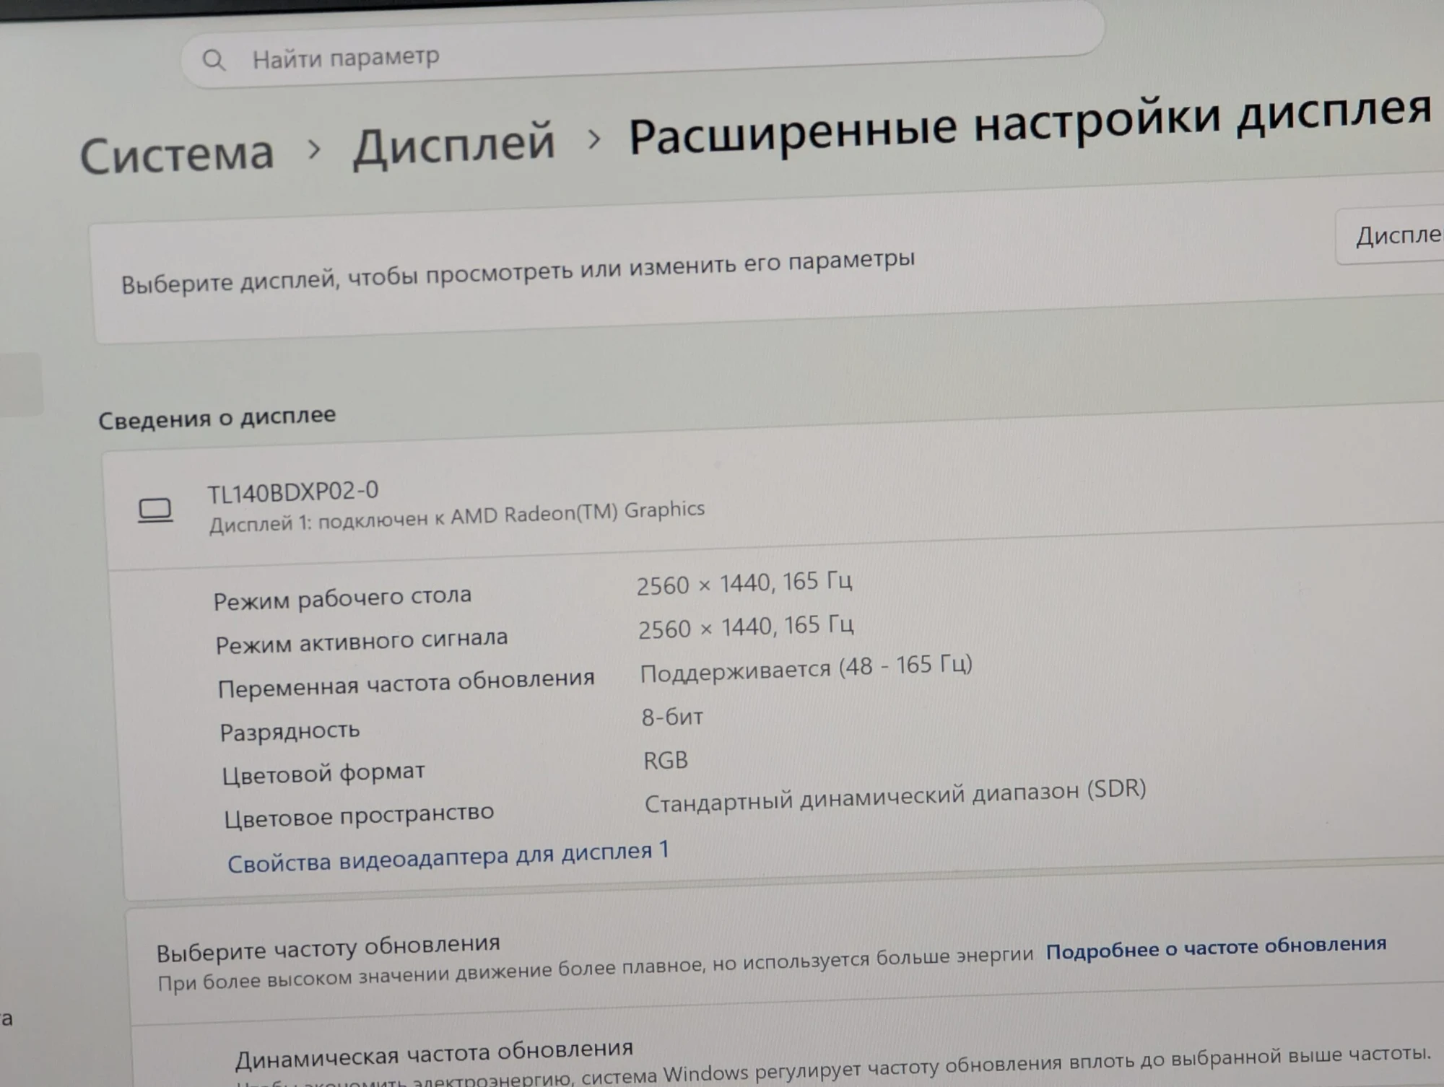Image resolution: width=1444 pixels, height=1087 pixels.
Task: Open the 'Дисплей' selector dropdown at right
Action: pos(1391,236)
